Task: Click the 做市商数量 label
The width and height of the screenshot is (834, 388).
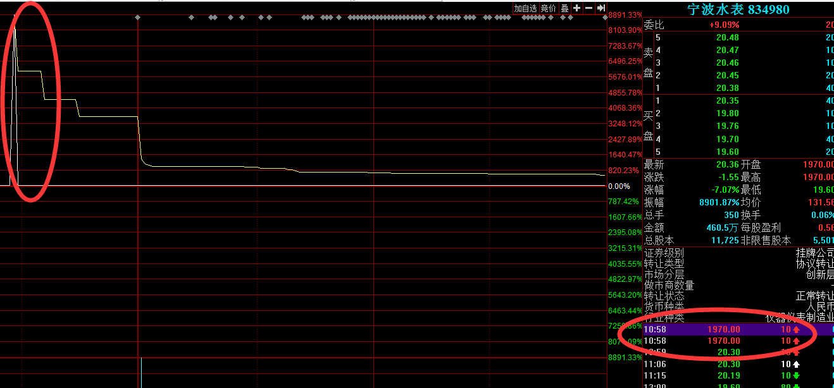Action: (x=669, y=285)
